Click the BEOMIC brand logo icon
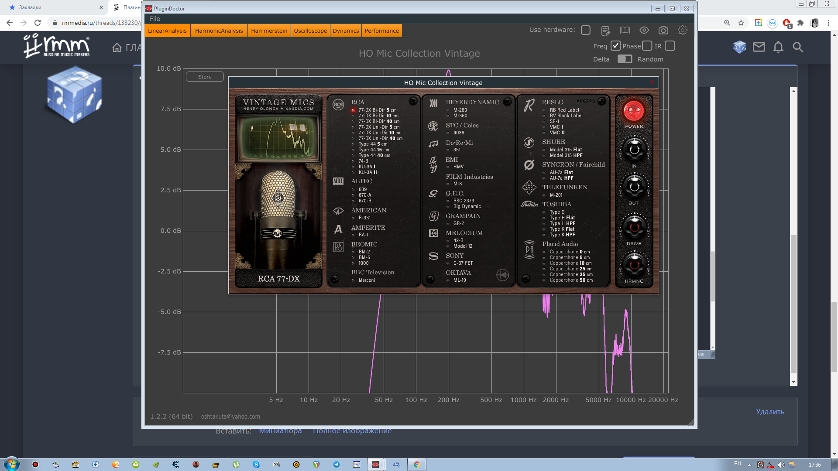838x471 pixels. pyautogui.click(x=338, y=247)
